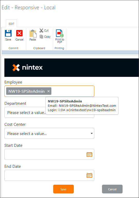
Task: Click the Paste clipboard icon
Action: 33,34
